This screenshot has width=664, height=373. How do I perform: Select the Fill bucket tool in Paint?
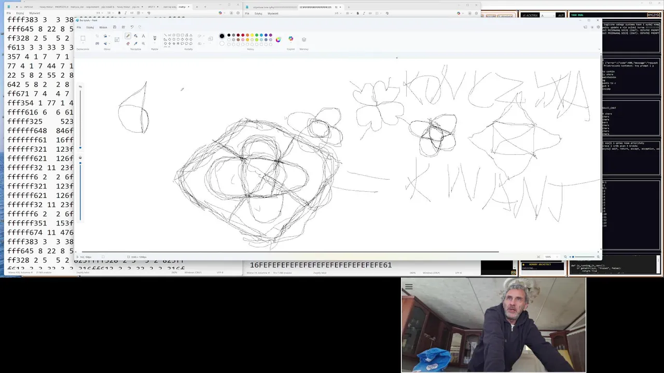136,36
